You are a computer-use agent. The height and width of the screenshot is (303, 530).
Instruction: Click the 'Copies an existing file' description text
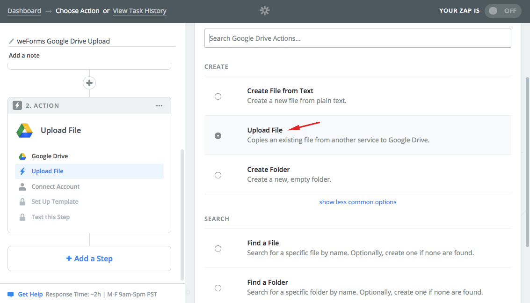click(x=338, y=140)
